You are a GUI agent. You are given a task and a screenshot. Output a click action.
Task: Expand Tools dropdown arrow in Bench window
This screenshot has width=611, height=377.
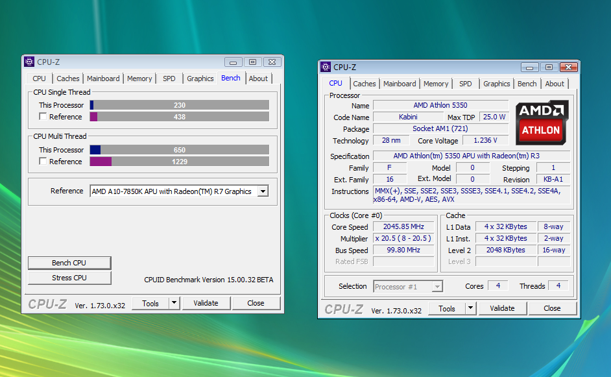click(x=174, y=303)
